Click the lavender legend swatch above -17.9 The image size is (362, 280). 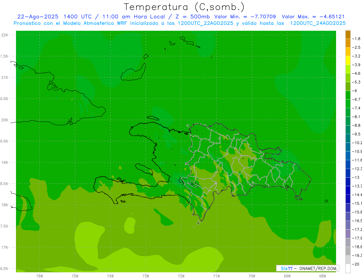tap(348, 233)
